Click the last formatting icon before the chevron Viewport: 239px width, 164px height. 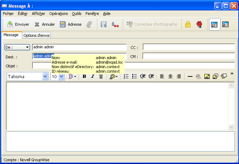(224, 76)
